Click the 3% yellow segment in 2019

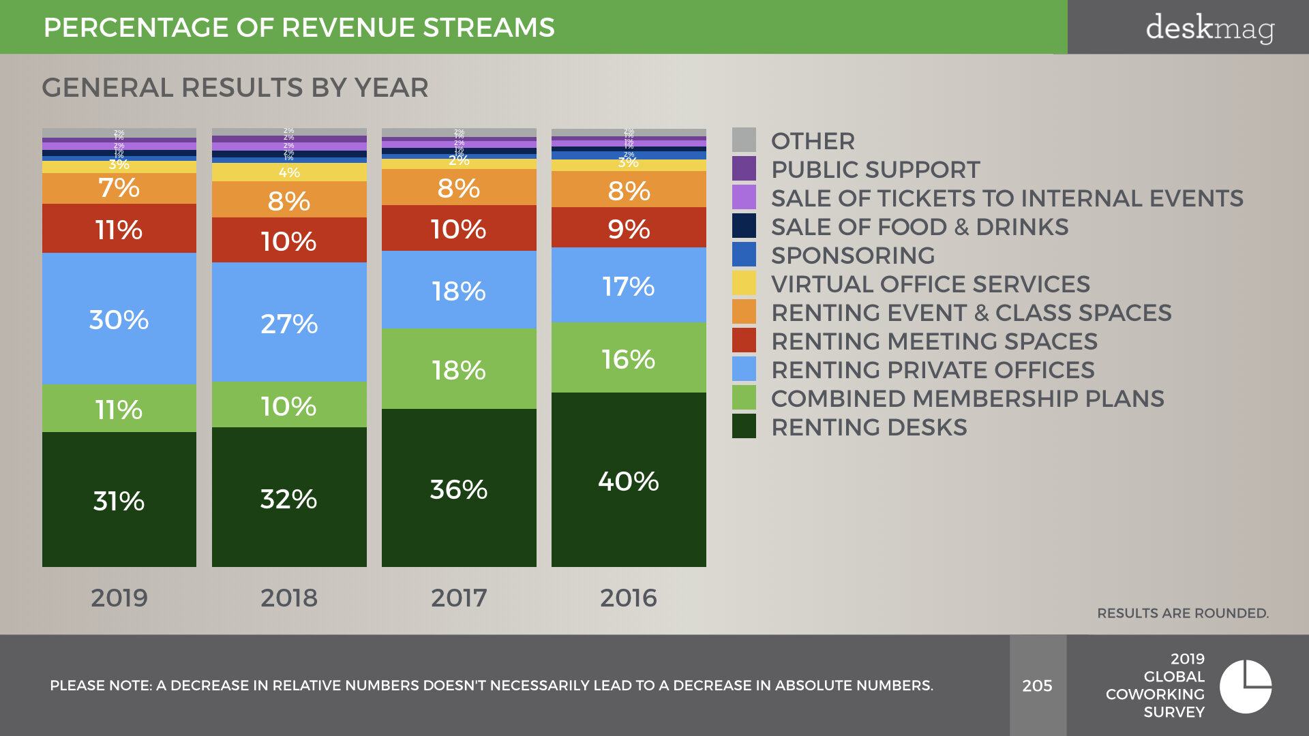(x=119, y=166)
